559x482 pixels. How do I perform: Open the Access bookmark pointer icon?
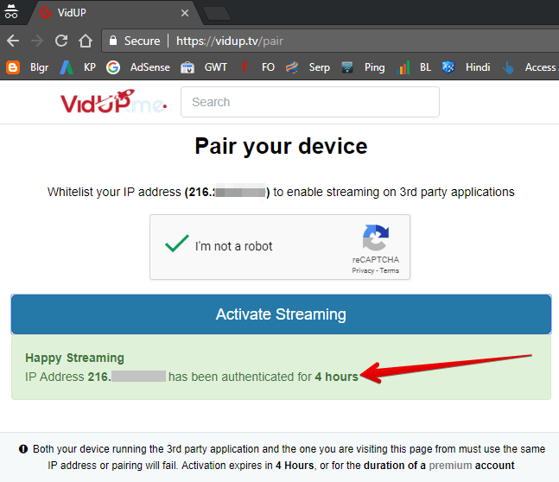[508, 67]
